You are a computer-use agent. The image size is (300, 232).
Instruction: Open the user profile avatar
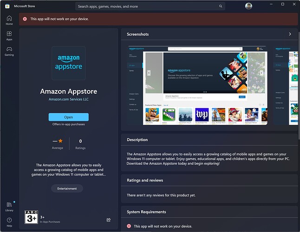pyautogui.click(x=248, y=6)
